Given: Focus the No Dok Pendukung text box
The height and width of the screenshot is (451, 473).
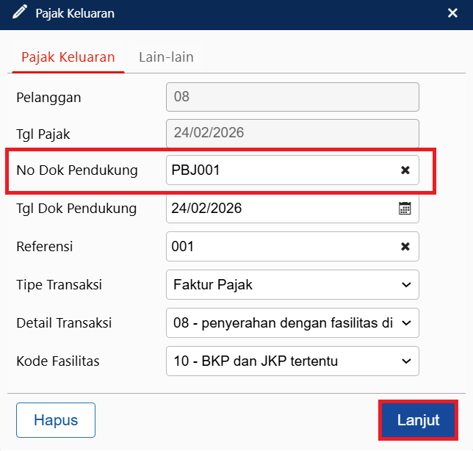Looking at the screenshot, I should click(279, 170).
